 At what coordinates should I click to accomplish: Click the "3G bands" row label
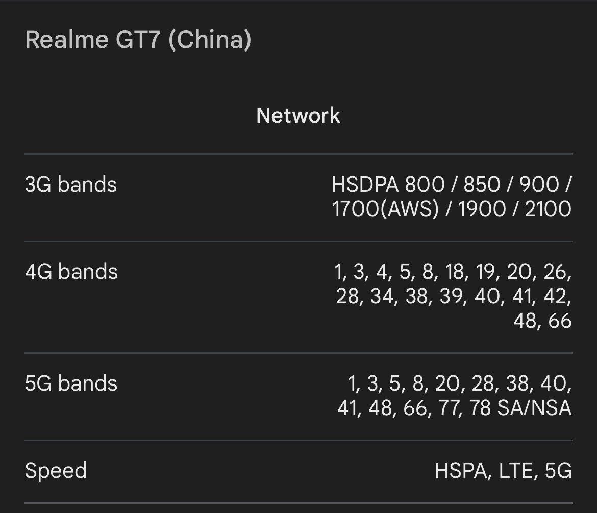[70, 185]
